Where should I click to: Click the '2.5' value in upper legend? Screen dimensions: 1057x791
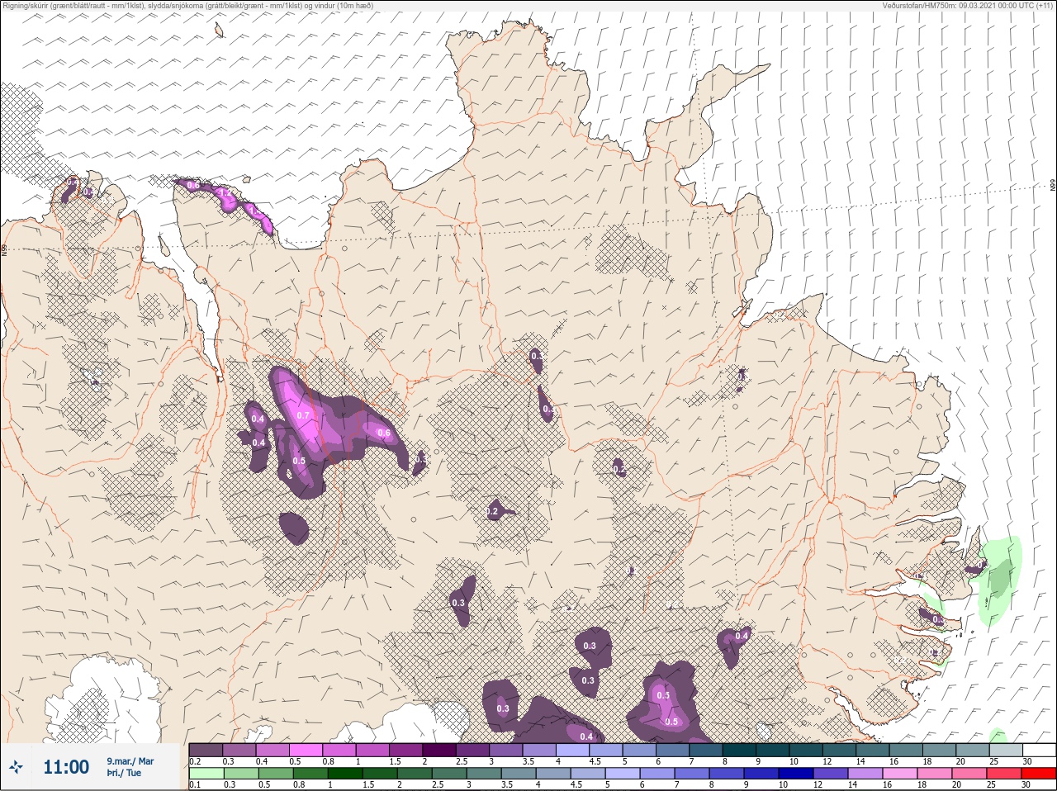[462, 761]
